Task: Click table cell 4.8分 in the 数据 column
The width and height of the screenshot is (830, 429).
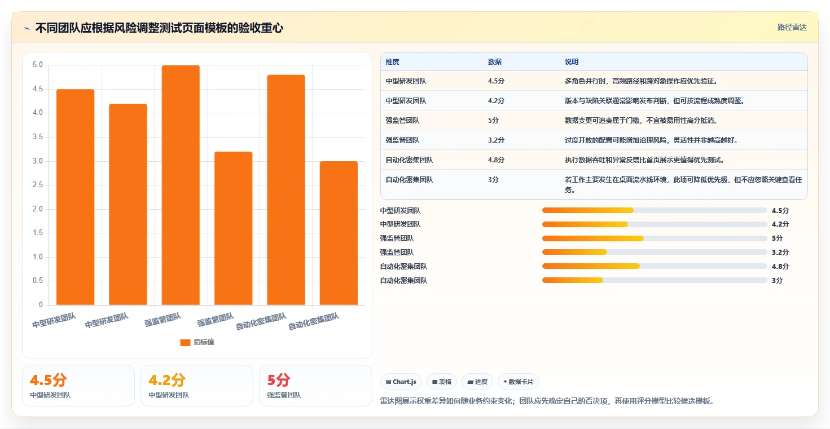Action: click(496, 160)
